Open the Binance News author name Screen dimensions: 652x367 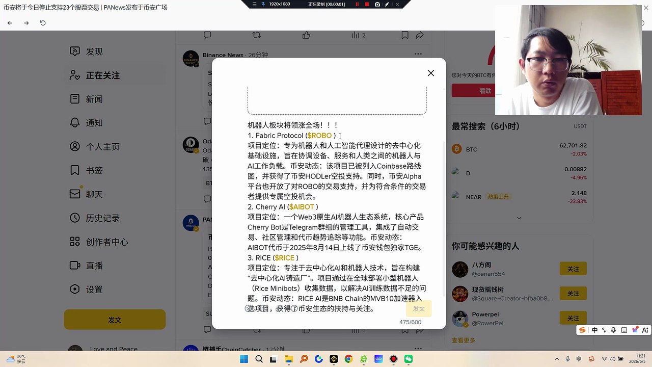click(223, 55)
